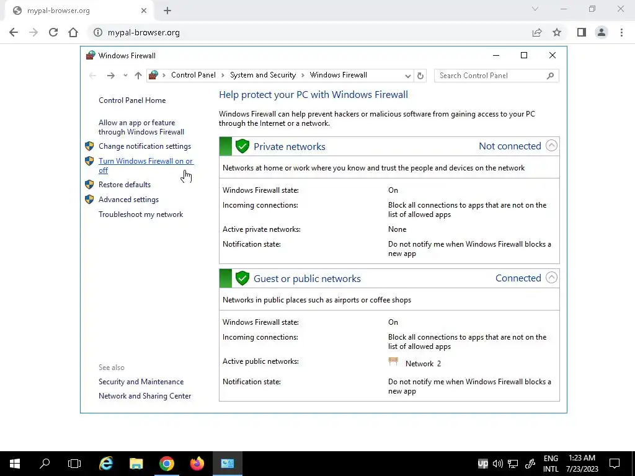This screenshot has width=635, height=476.
Task: Click the Control Panel forward arrow
Action: [110, 75]
